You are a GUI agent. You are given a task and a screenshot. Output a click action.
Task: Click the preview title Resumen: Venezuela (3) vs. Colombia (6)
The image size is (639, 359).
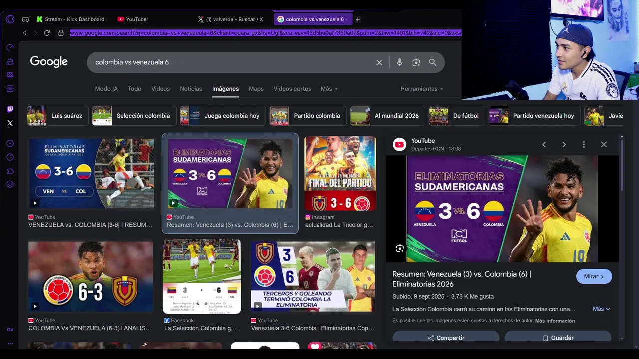(462, 279)
